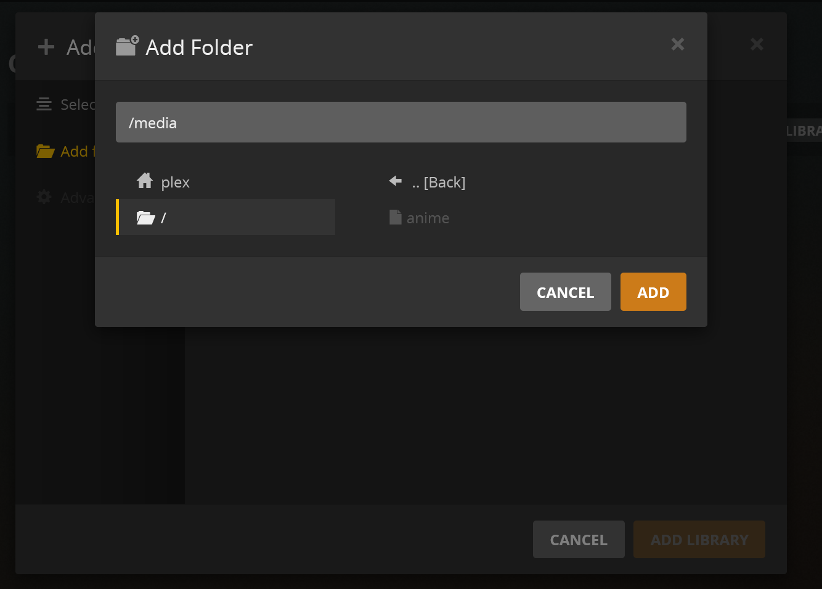The image size is (822, 589).
Task: Select the plex home location
Action: [176, 183]
